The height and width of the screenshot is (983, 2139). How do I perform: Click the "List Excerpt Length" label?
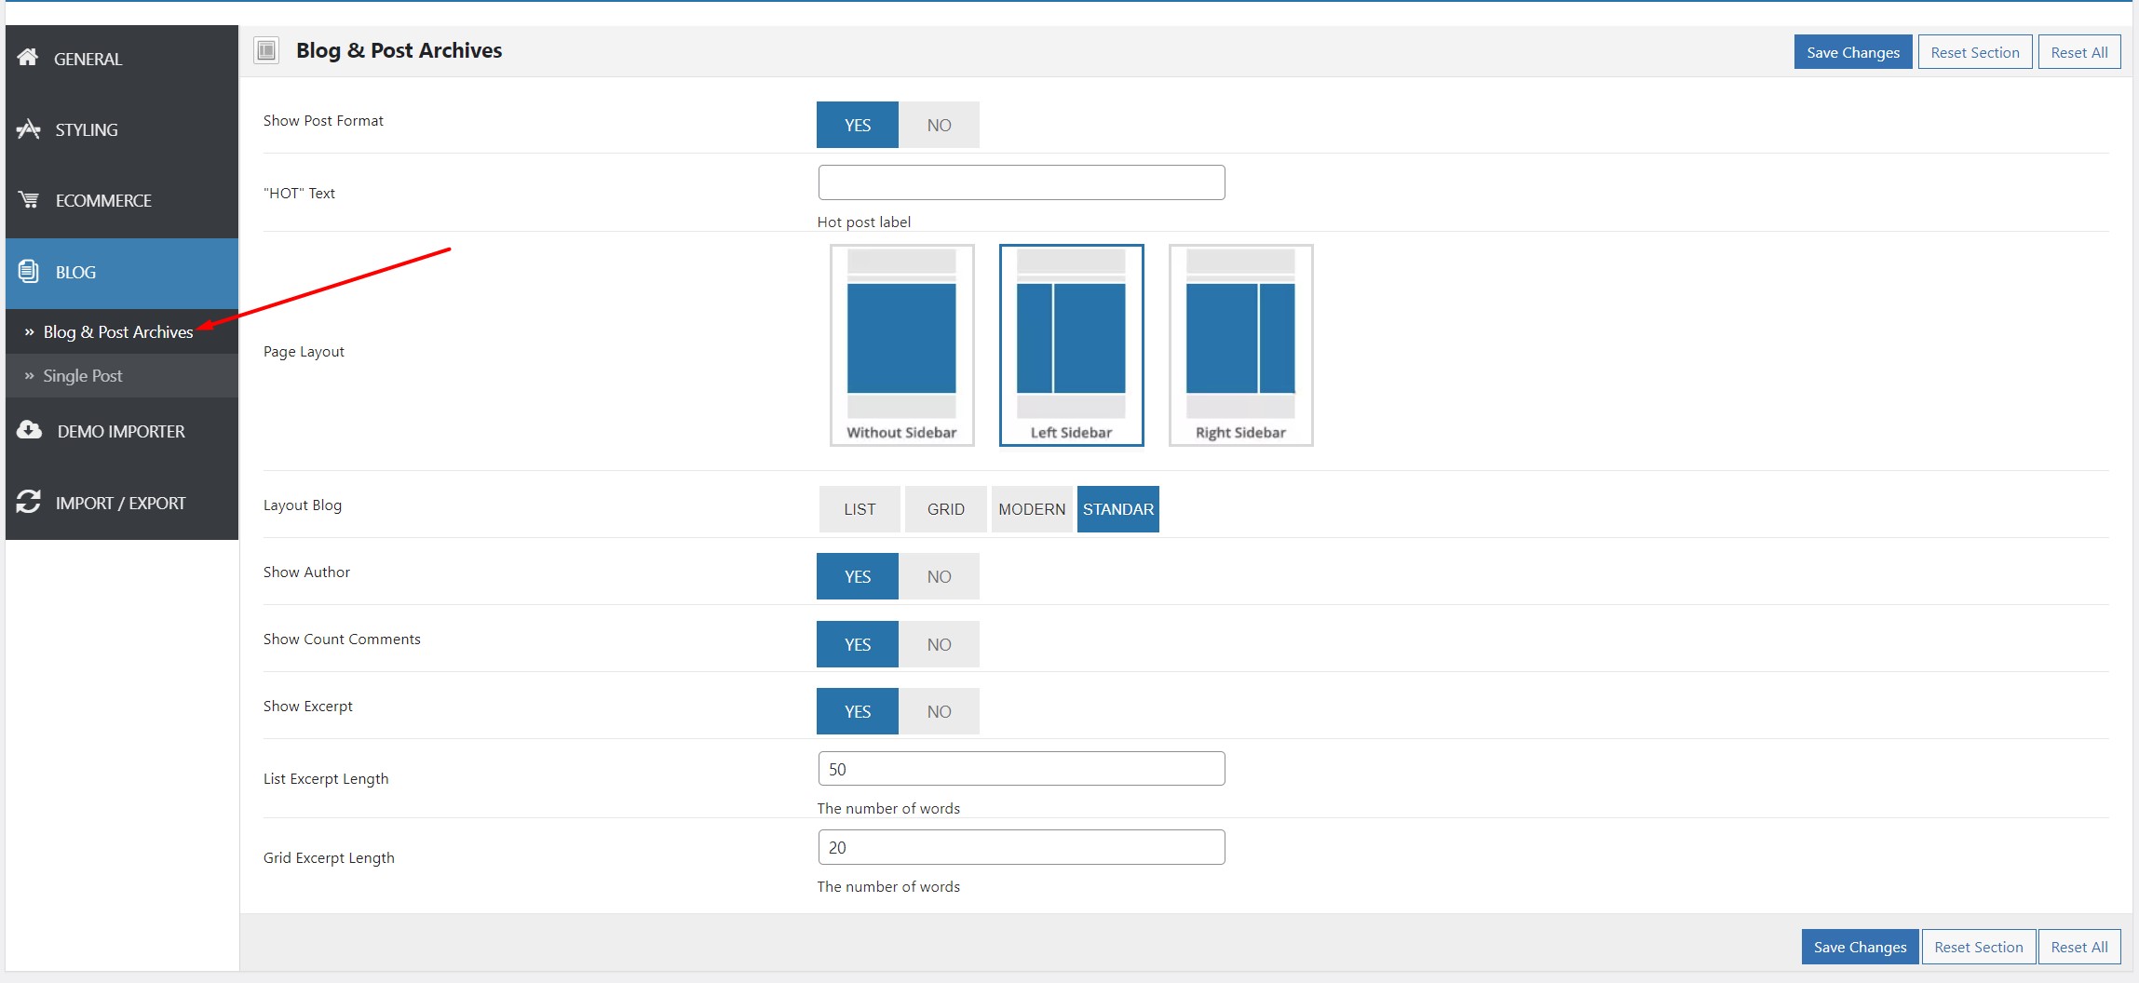click(x=326, y=779)
